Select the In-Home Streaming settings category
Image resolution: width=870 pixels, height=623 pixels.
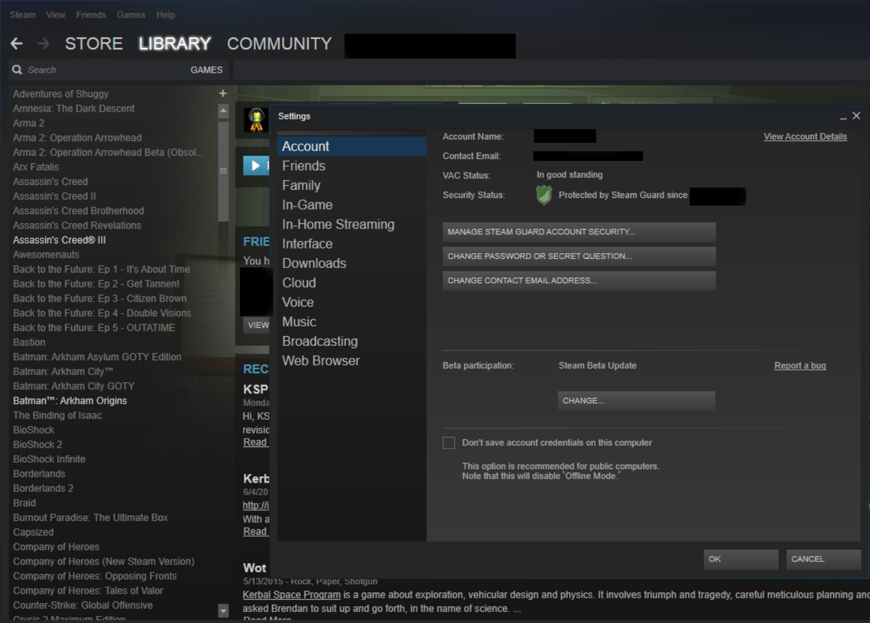[x=338, y=225]
